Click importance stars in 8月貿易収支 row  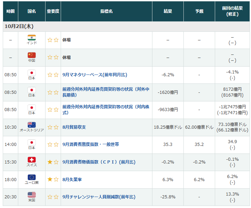point(53,127)
